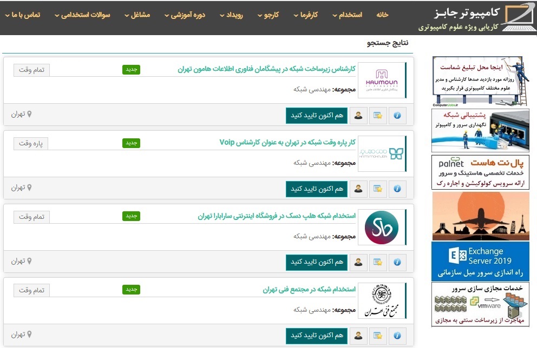This screenshot has height=348, width=537.
Task: Open the پال نت هاست palnet ad
Action: 481,172
